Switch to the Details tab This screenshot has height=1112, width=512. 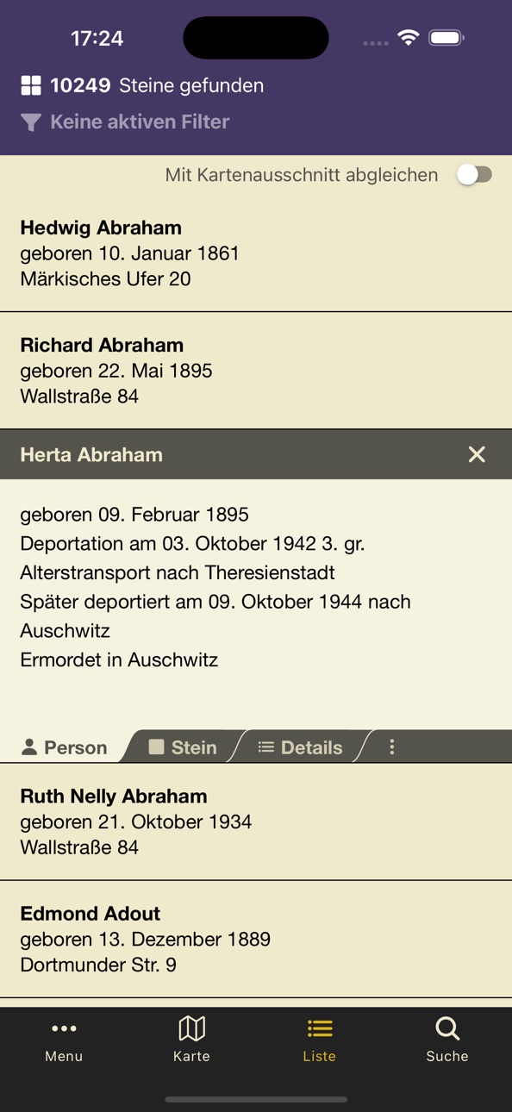point(300,747)
